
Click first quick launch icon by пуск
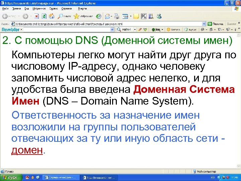click(27, 177)
